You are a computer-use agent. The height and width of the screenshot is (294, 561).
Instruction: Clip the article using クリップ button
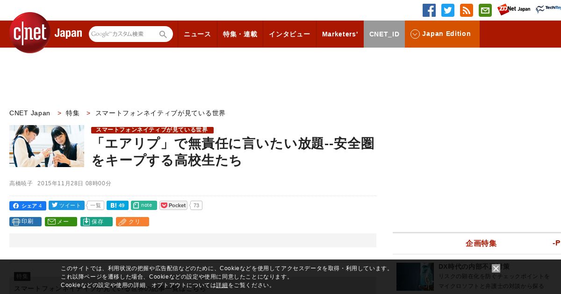click(x=132, y=222)
